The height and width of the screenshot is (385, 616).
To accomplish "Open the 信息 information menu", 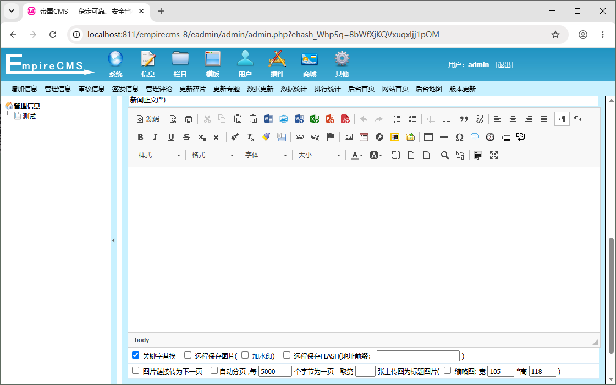I will point(148,64).
